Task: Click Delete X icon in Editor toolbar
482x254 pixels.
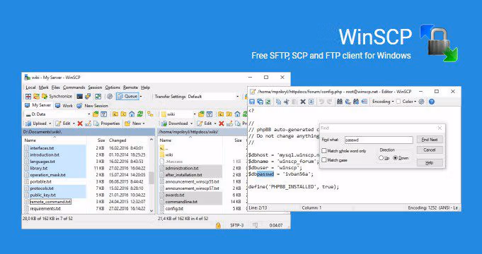Action: click(303, 102)
